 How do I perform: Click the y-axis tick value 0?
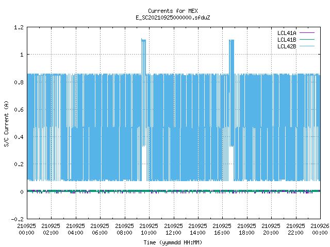[x=22, y=192]
